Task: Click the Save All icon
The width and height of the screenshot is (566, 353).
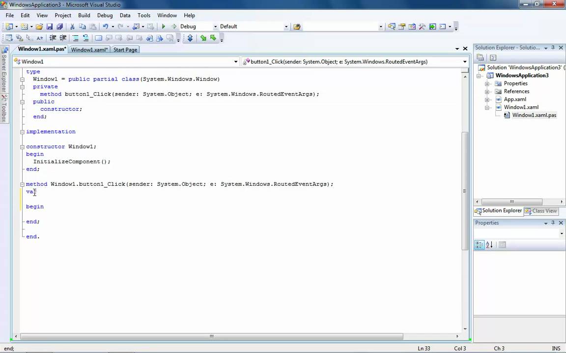Action: tap(59, 26)
